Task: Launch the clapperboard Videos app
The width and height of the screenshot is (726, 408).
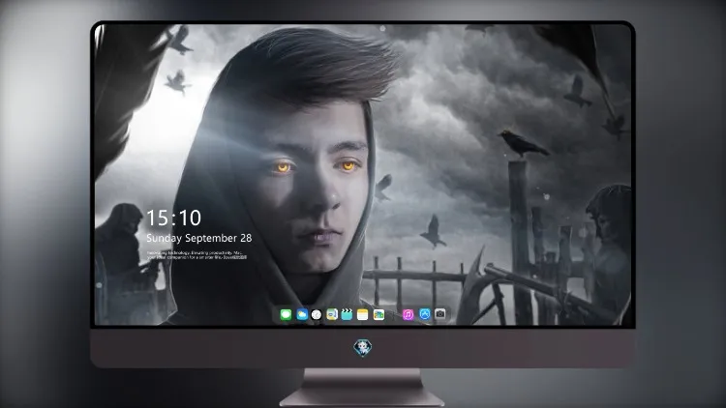Action: coord(347,315)
